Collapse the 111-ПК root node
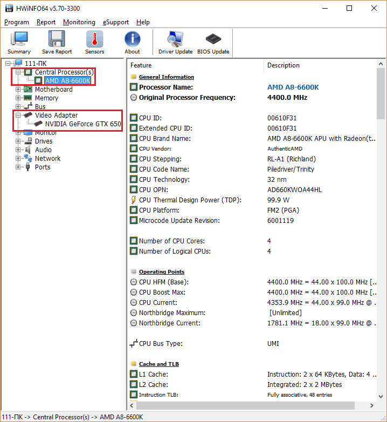The image size is (387, 422). 8,64
